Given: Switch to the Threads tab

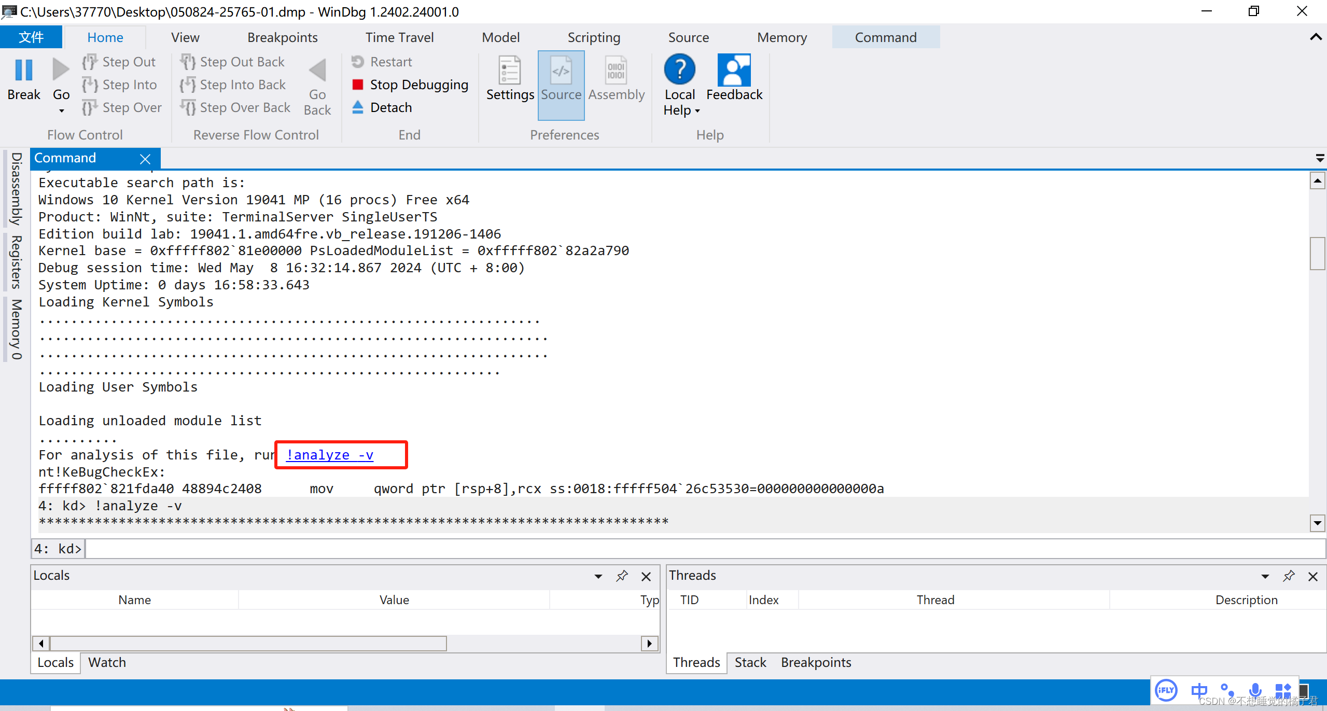Looking at the screenshot, I should (697, 662).
